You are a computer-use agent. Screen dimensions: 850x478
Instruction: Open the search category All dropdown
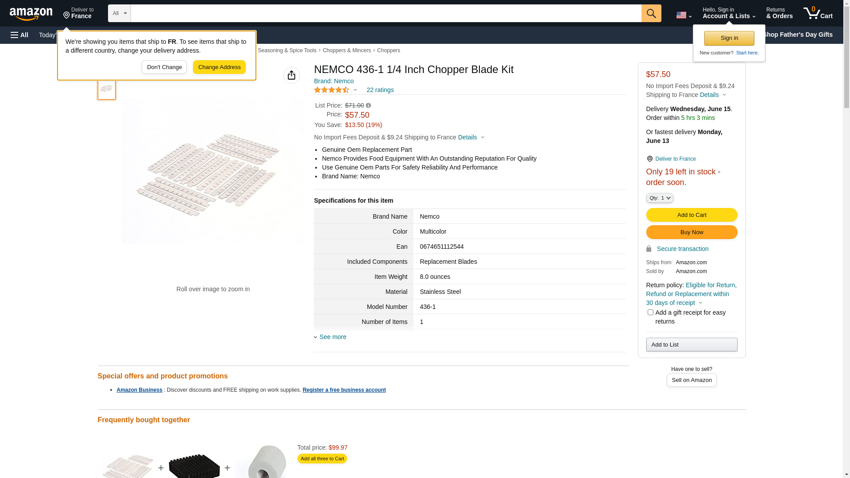click(119, 13)
